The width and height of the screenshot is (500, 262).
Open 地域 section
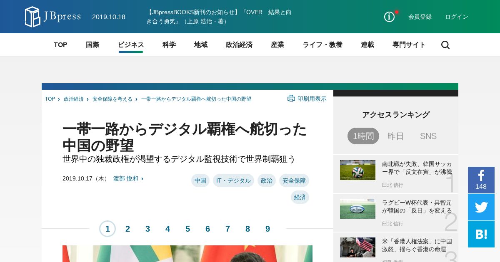(x=201, y=45)
